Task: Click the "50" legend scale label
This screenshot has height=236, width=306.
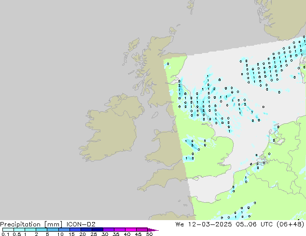Action: pyautogui.click(x=149, y=234)
